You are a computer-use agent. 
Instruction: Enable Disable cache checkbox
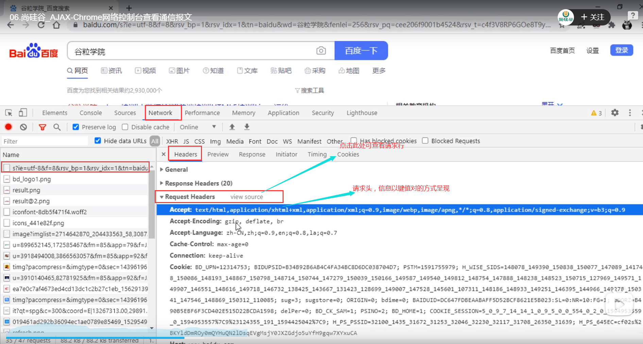point(125,127)
